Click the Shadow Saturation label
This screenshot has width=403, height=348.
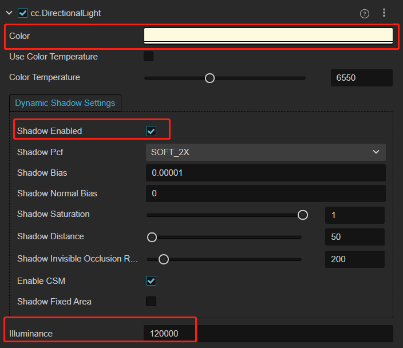pyautogui.click(x=53, y=214)
